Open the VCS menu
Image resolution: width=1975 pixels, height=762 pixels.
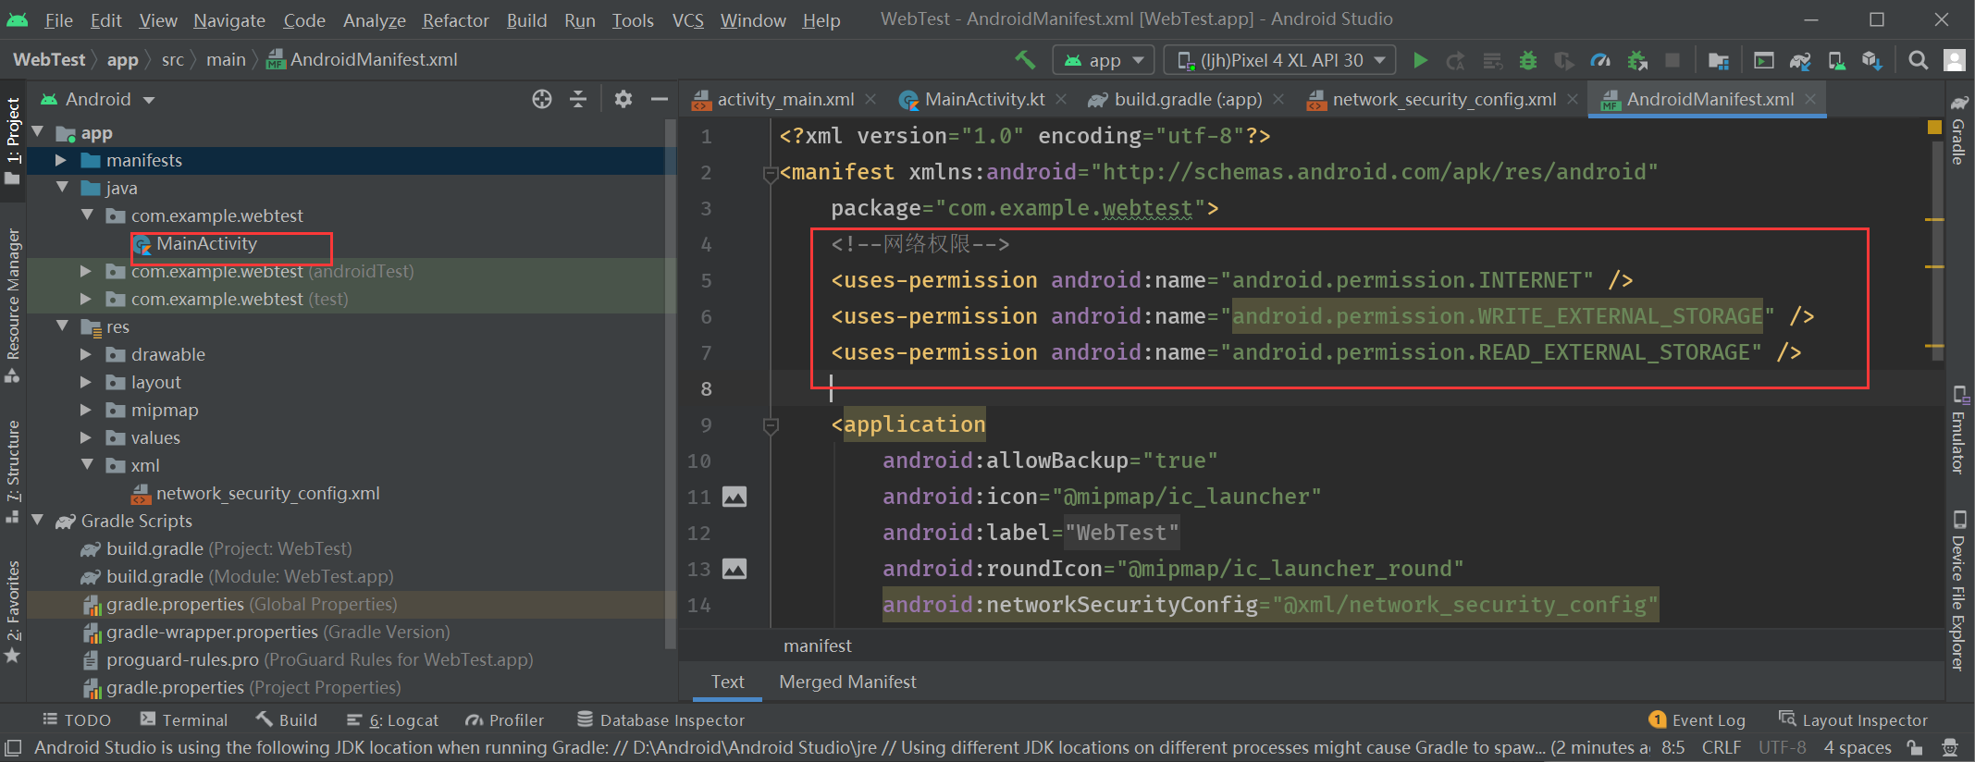coord(687,20)
